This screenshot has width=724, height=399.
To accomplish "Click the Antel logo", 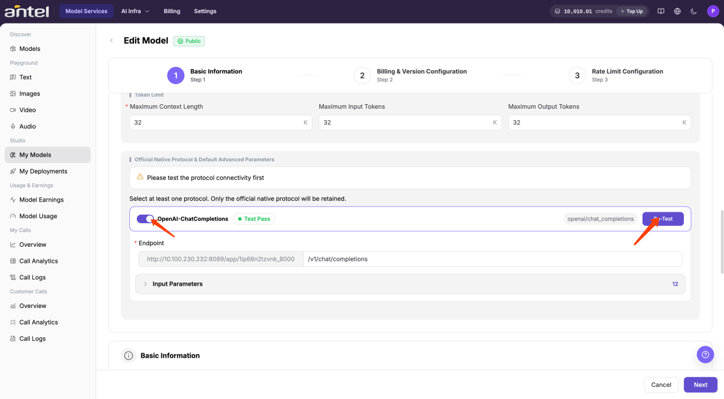I will 27,11.
